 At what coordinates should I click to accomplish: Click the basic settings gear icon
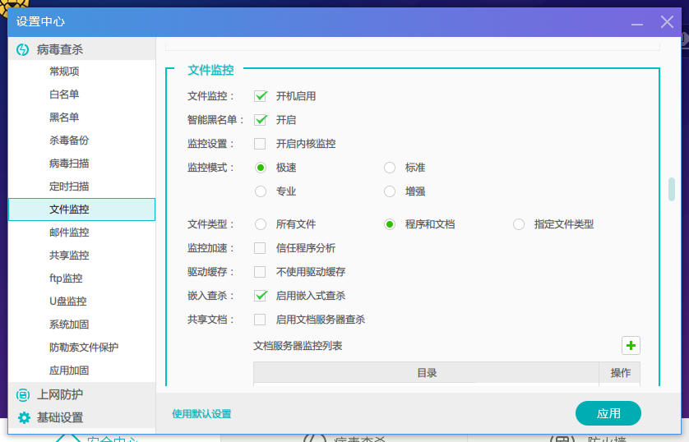23,417
